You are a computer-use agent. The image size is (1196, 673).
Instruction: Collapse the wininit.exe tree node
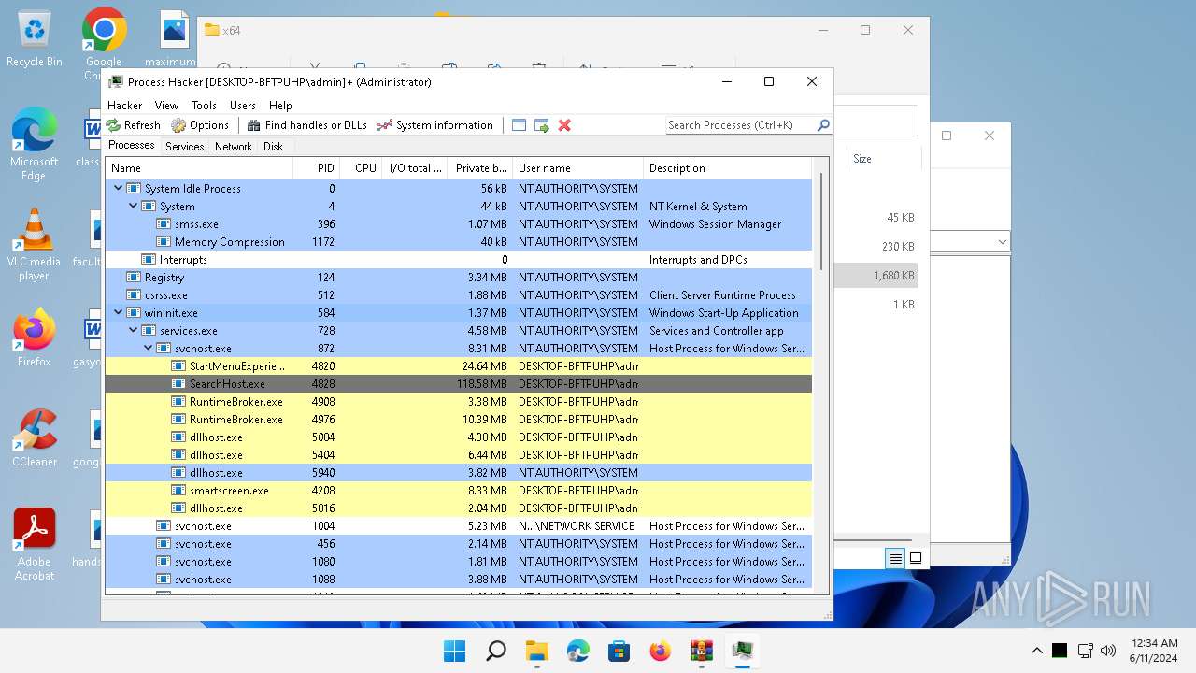coord(118,312)
